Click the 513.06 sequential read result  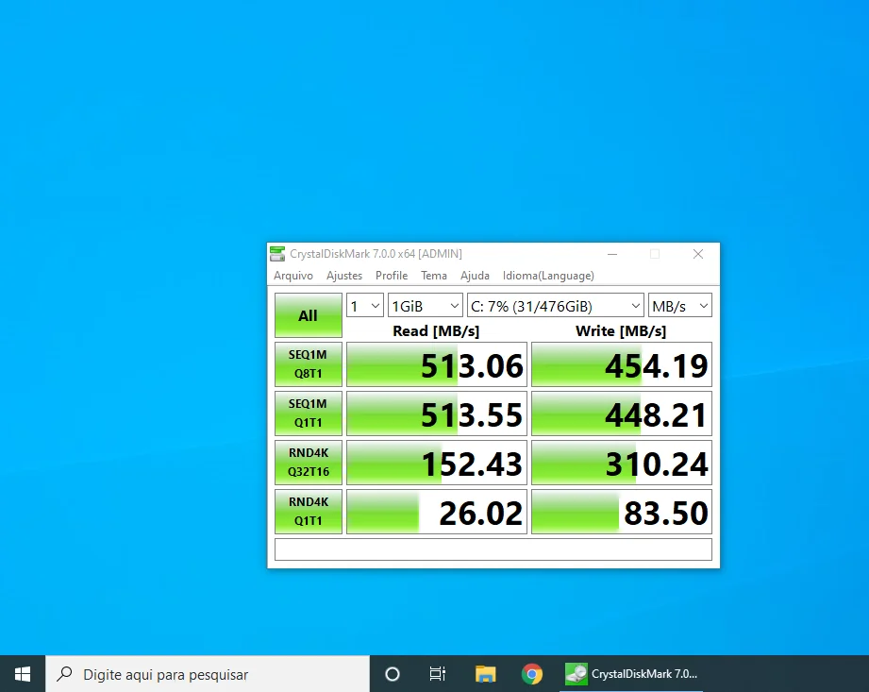coord(437,364)
